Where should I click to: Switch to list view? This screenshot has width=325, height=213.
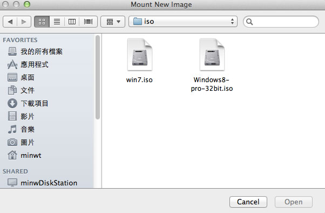click(57, 22)
